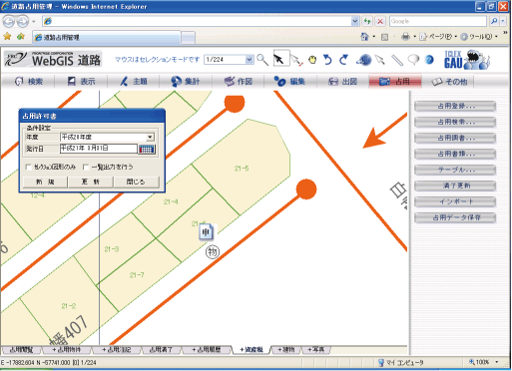Open the blue help question icon
The width and height of the screenshot is (512, 371).
(x=429, y=60)
